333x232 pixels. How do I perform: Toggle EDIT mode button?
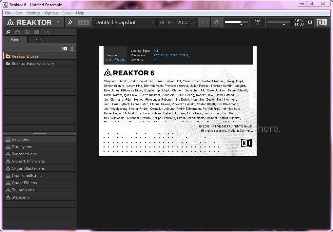pos(83,23)
